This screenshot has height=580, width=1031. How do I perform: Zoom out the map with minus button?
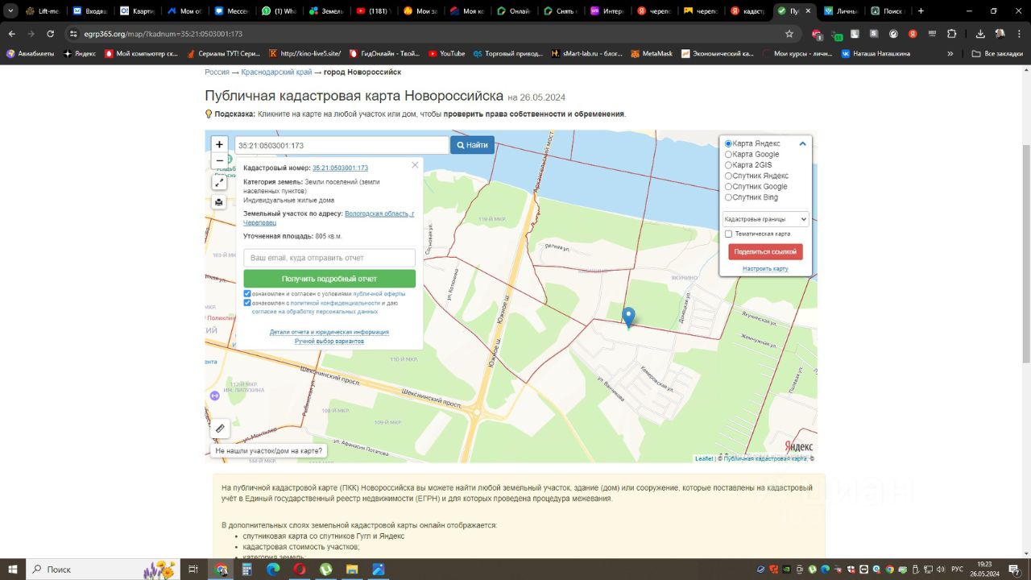click(219, 161)
